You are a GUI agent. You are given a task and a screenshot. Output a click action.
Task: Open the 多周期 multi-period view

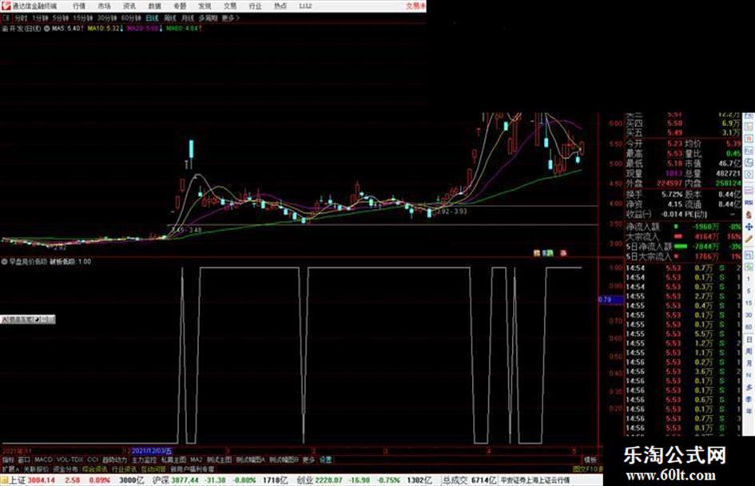(x=208, y=18)
